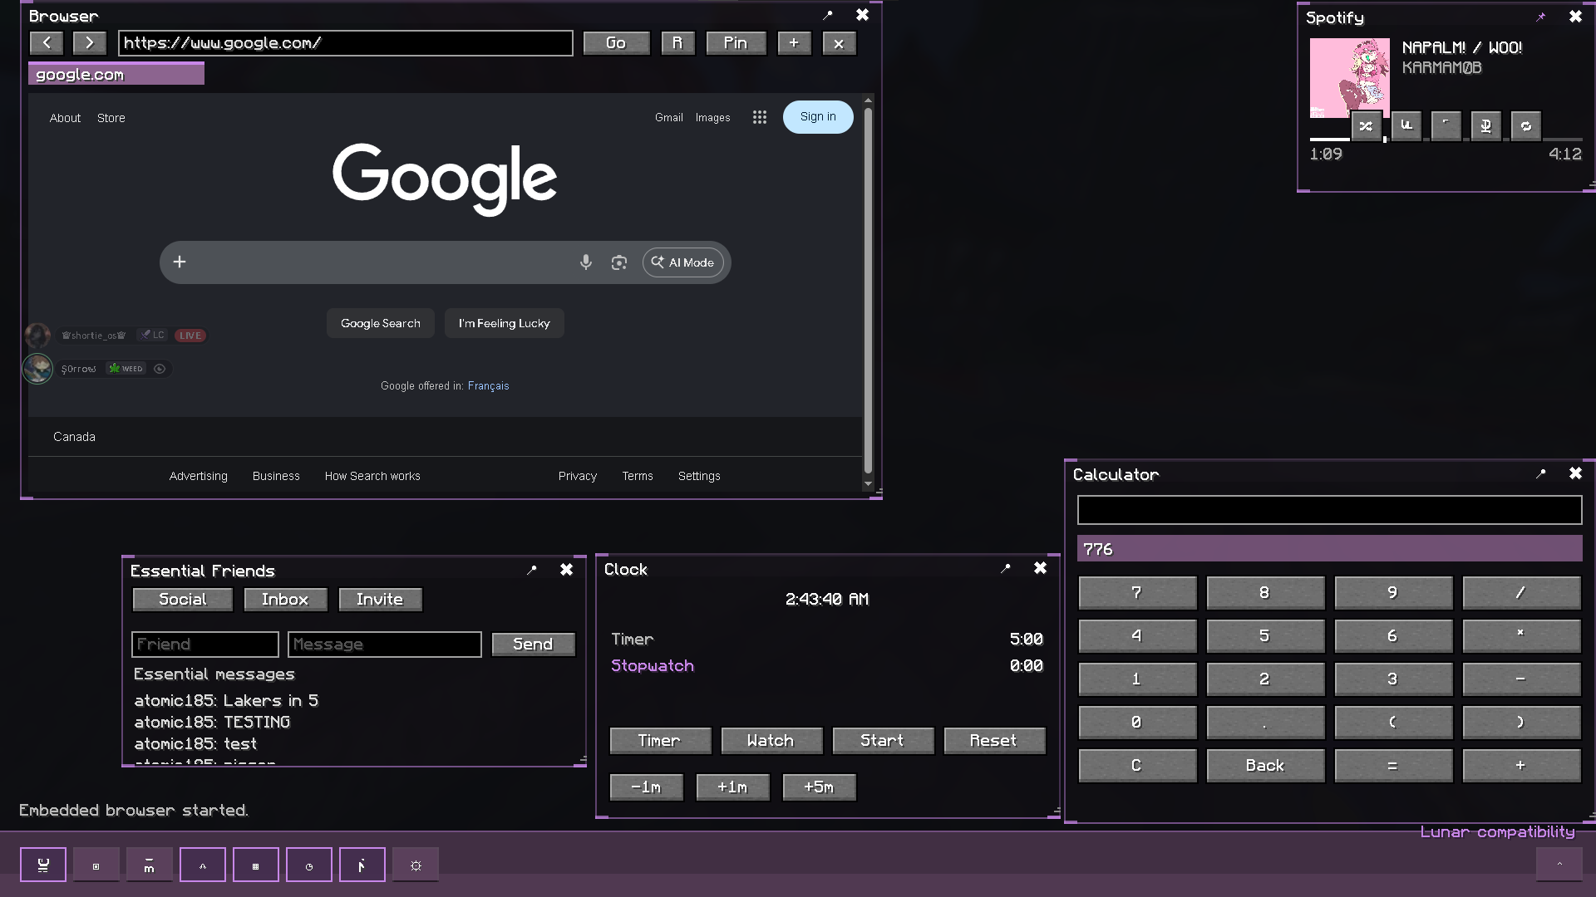Viewport: 1596px width, 897px height.
Task: Open Google Settings link in the page footer
Action: point(699,476)
